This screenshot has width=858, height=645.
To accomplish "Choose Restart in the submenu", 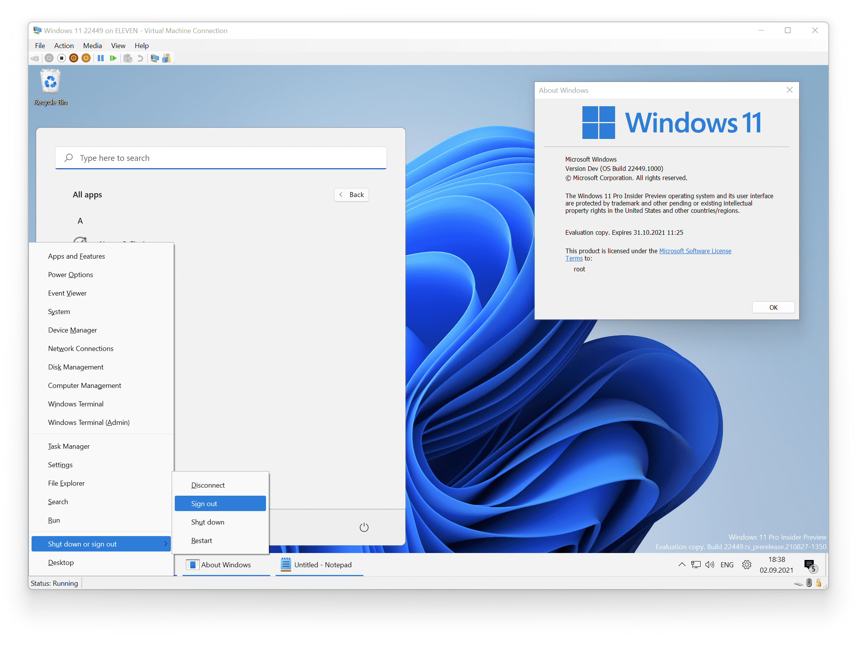I will point(220,541).
